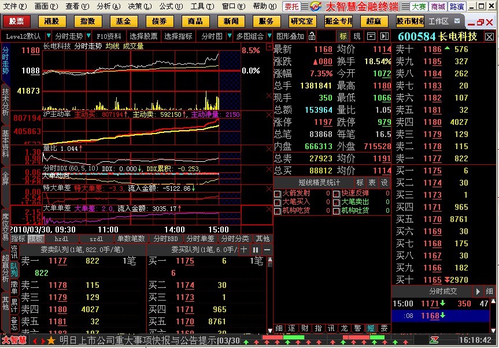
Task: Click the 设 settings icon in 短线精灵统计 header
Action: (385, 183)
